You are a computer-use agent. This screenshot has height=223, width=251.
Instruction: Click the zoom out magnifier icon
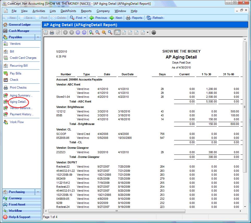[x=97, y=32]
